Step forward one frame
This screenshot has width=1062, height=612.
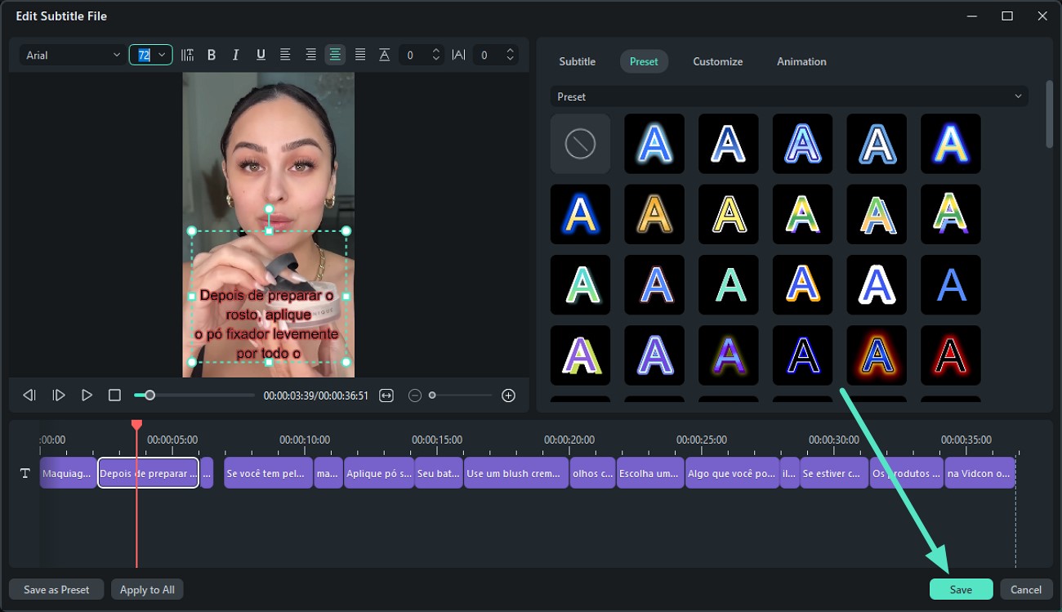(59, 395)
